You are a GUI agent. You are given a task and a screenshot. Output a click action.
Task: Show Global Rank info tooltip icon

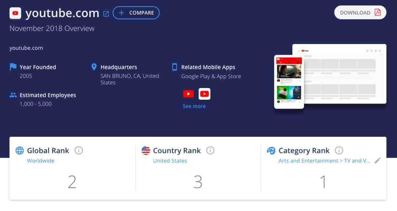point(79,150)
